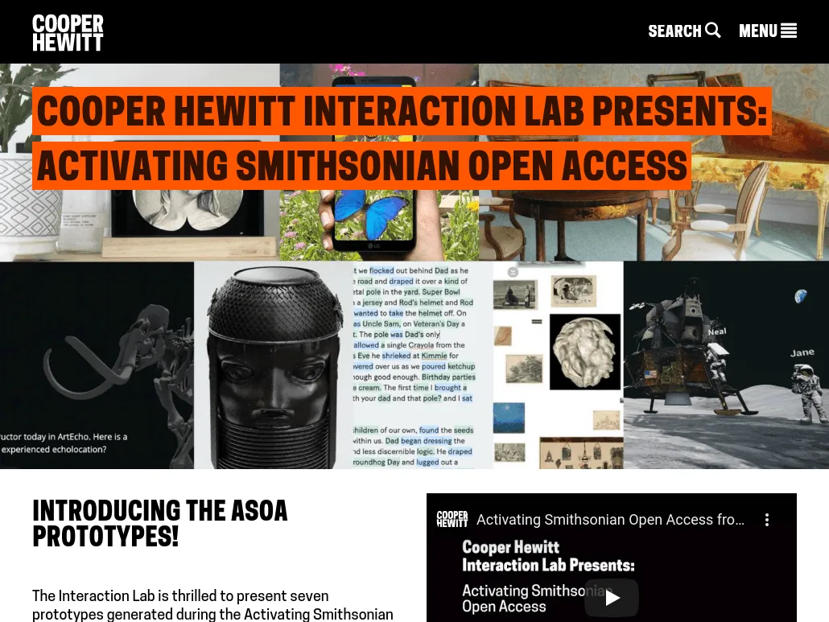Image resolution: width=829 pixels, height=622 pixels.
Task: Click the highlighted text prototype image
Action: 423,365
